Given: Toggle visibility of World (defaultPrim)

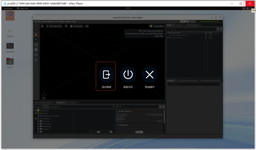Looking at the screenshot, I should coord(206,35).
